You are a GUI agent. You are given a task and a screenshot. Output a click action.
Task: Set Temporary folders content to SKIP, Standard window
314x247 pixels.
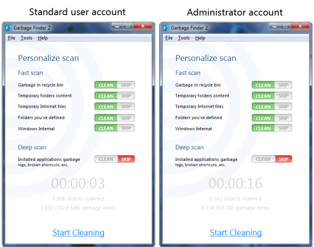[x=126, y=96]
